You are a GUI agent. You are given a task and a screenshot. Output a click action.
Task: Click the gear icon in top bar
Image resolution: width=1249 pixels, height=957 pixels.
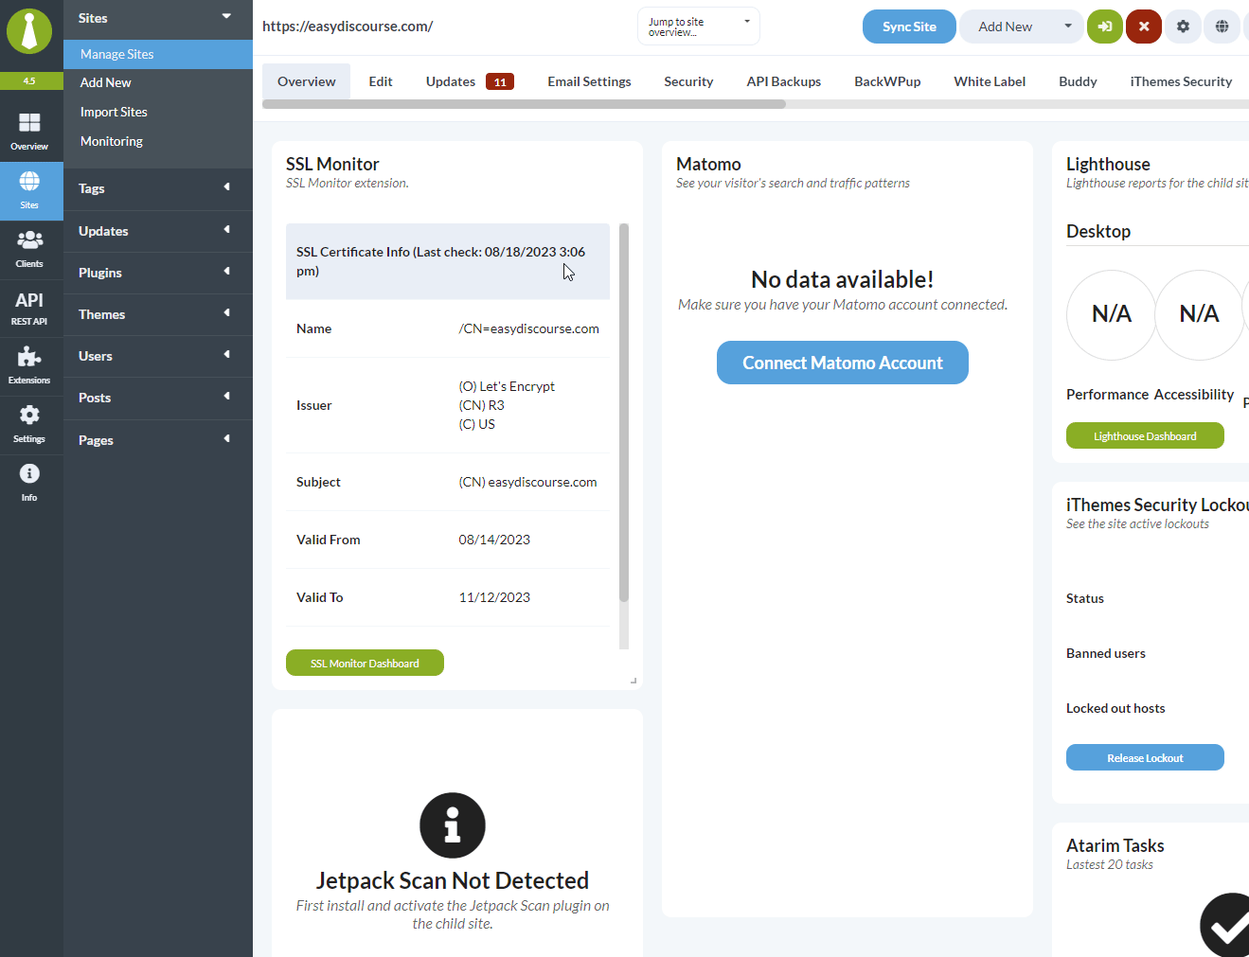pos(1183,27)
